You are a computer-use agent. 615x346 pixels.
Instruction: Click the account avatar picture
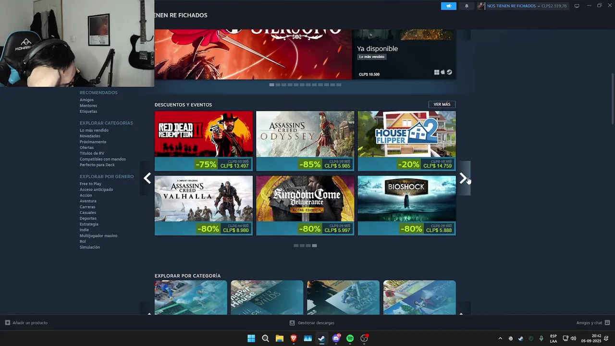tap(481, 6)
